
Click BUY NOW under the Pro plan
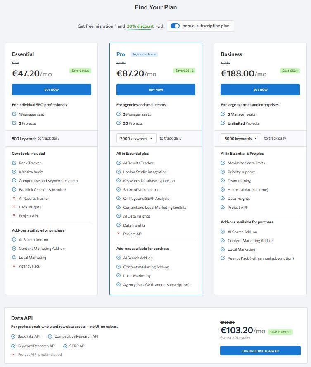click(x=156, y=89)
